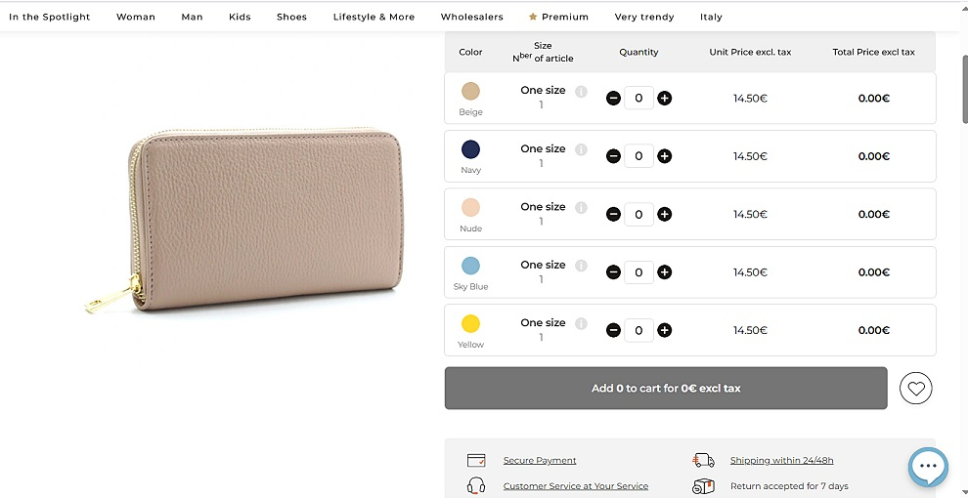Click the Nude quantity input field
This screenshot has width=968, height=498.
pyautogui.click(x=638, y=214)
